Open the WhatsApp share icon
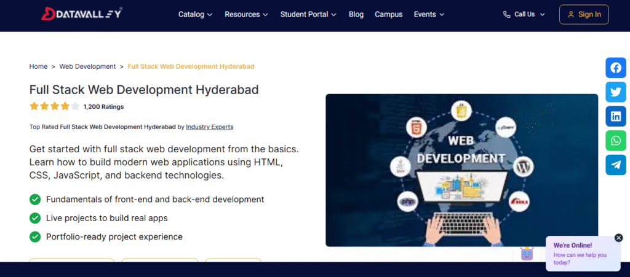630x277 pixels. pyautogui.click(x=615, y=140)
